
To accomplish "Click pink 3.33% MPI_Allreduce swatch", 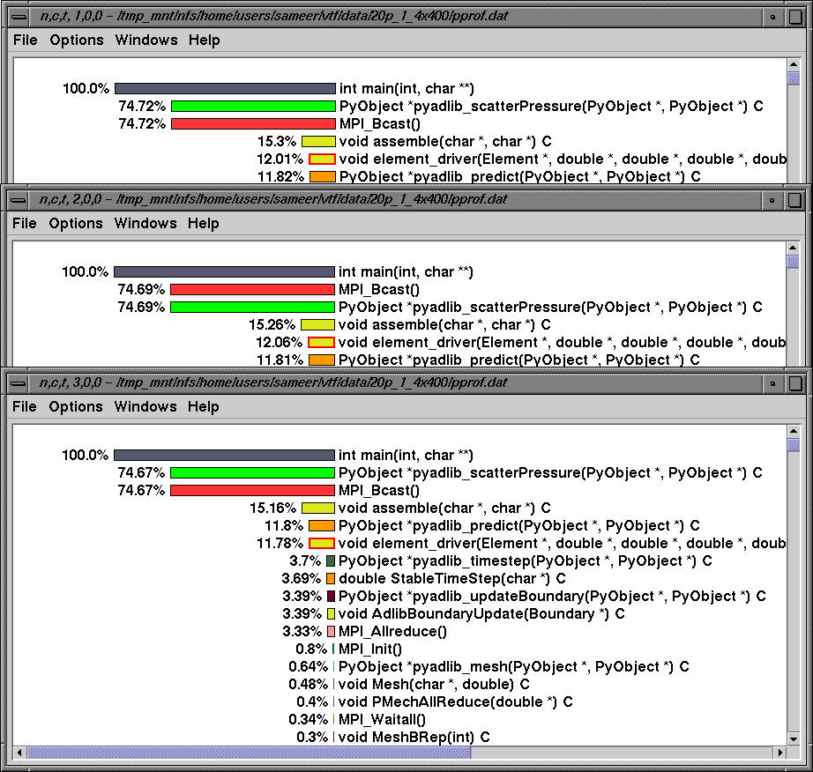I will click(332, 632).
